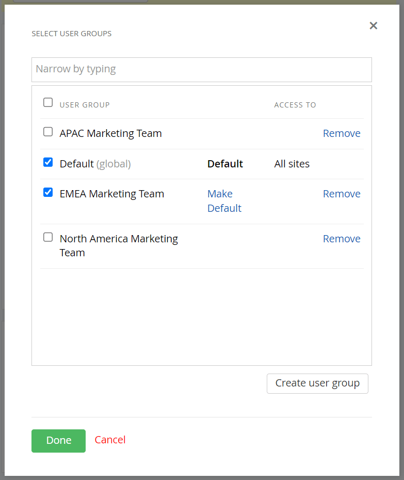Check the APAC Marketing Team checkbox
This screenshot has height=480, width=404.
(48, 132)
